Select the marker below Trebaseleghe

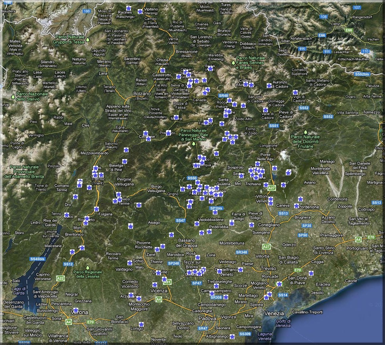click(216, 286)
